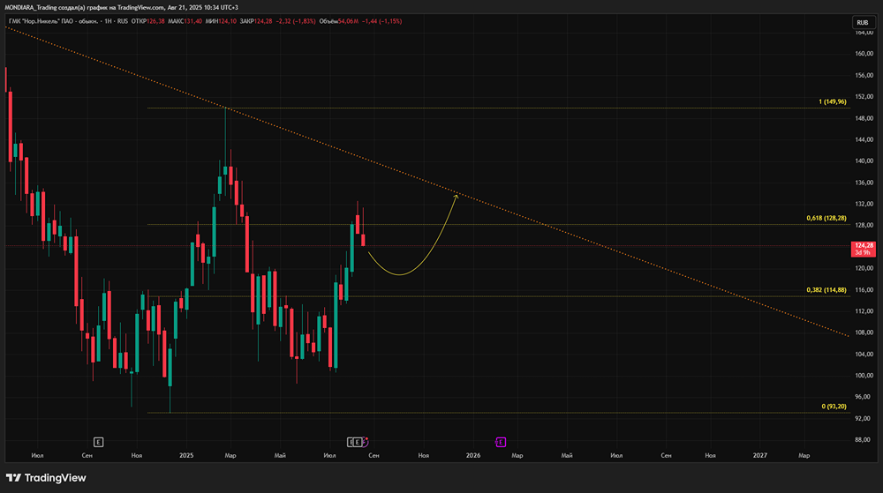883x493 pixels.
Task: Open the RUB currency selector
Action: tap(862, 22)
